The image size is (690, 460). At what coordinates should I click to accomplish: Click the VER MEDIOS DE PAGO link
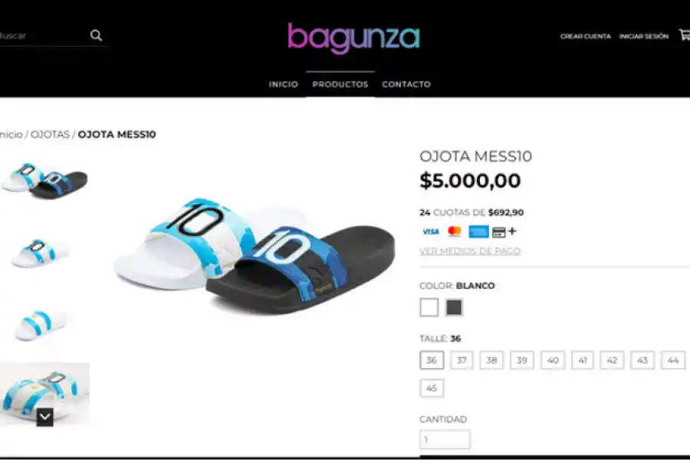click(470, 251)
